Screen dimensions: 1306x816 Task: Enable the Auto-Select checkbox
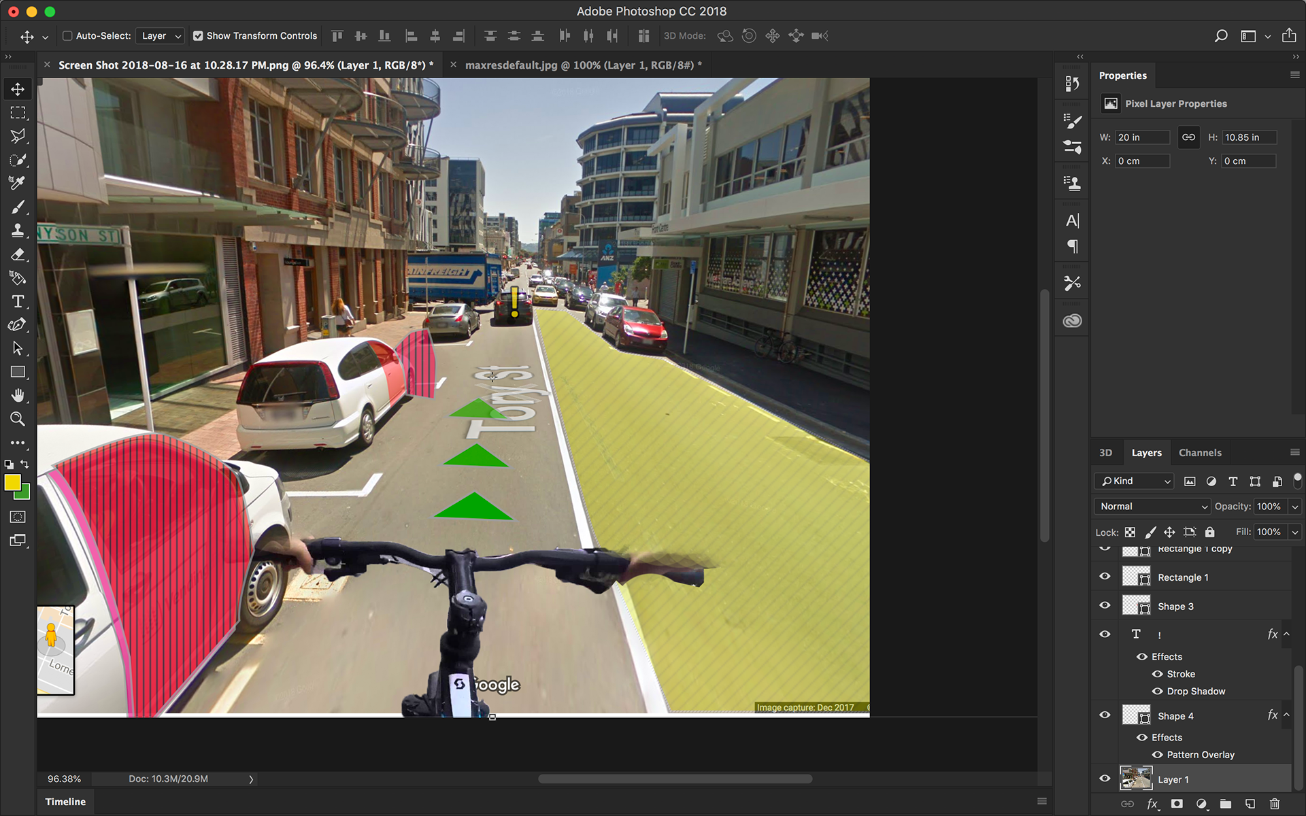click(67, 36)
